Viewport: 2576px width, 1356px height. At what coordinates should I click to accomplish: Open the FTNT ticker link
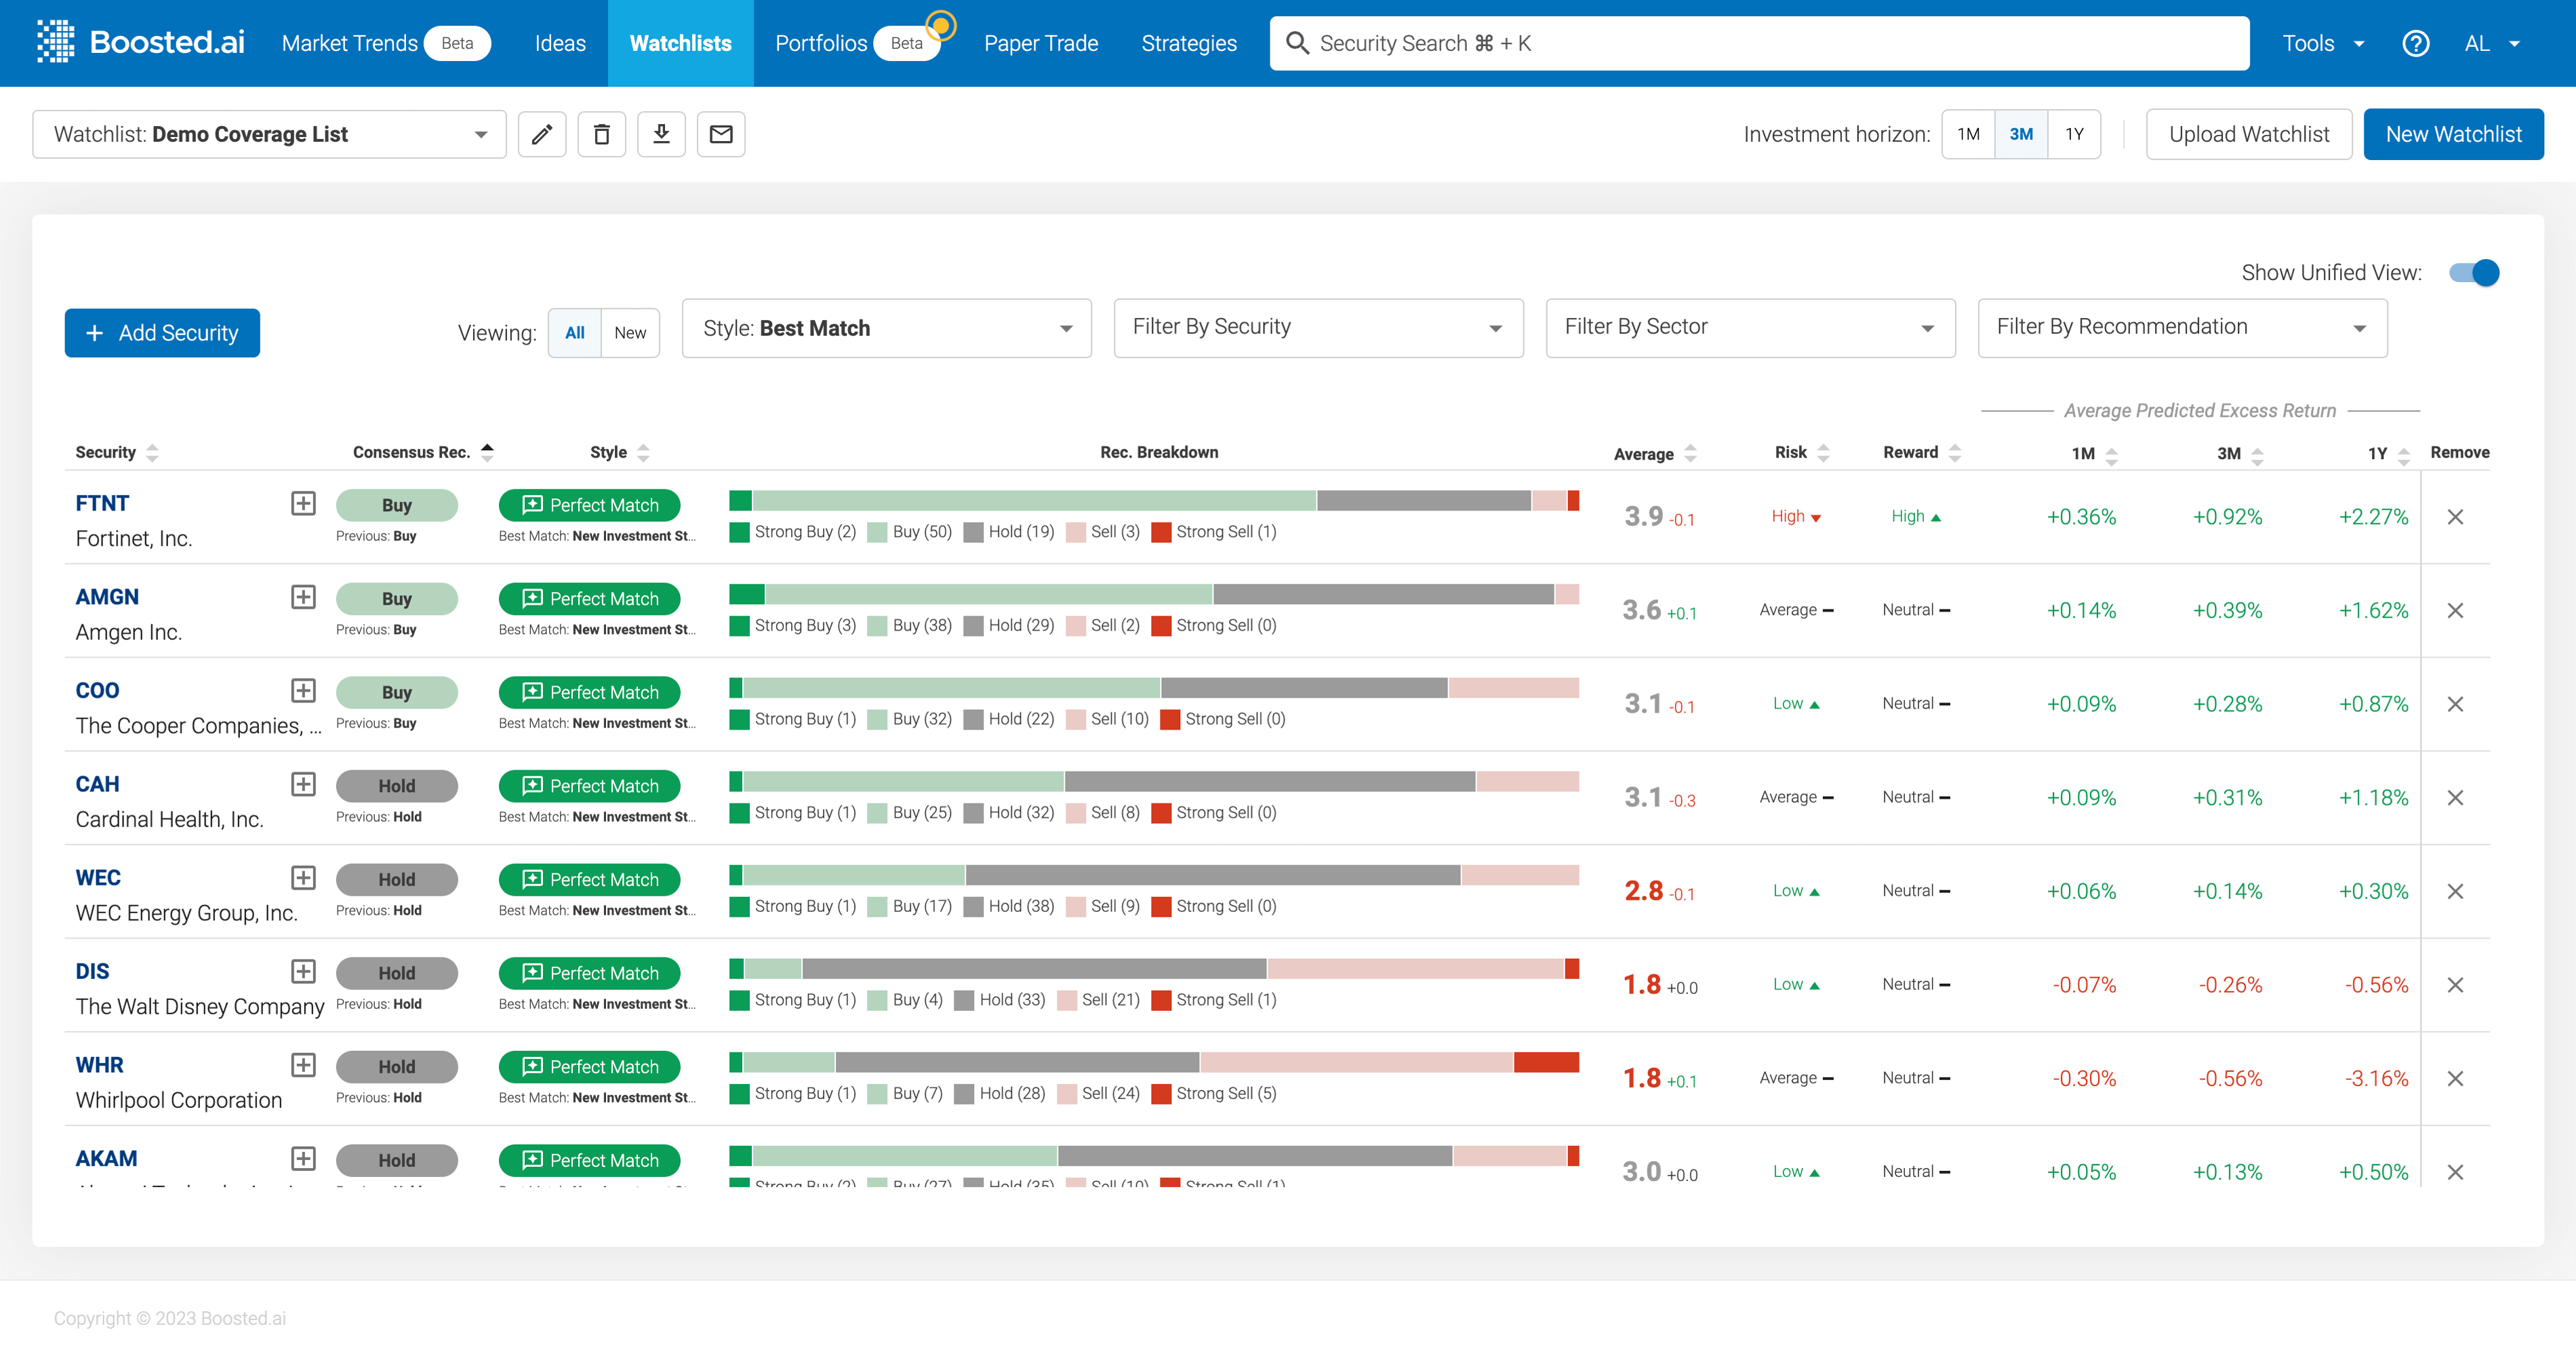click(x=102, y=503)
